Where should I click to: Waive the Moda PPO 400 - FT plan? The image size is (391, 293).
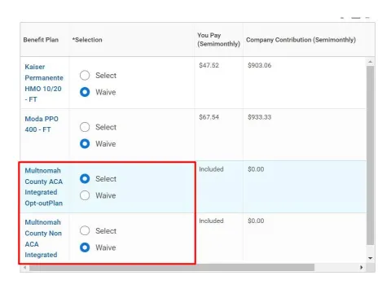(x=85, y=143)
